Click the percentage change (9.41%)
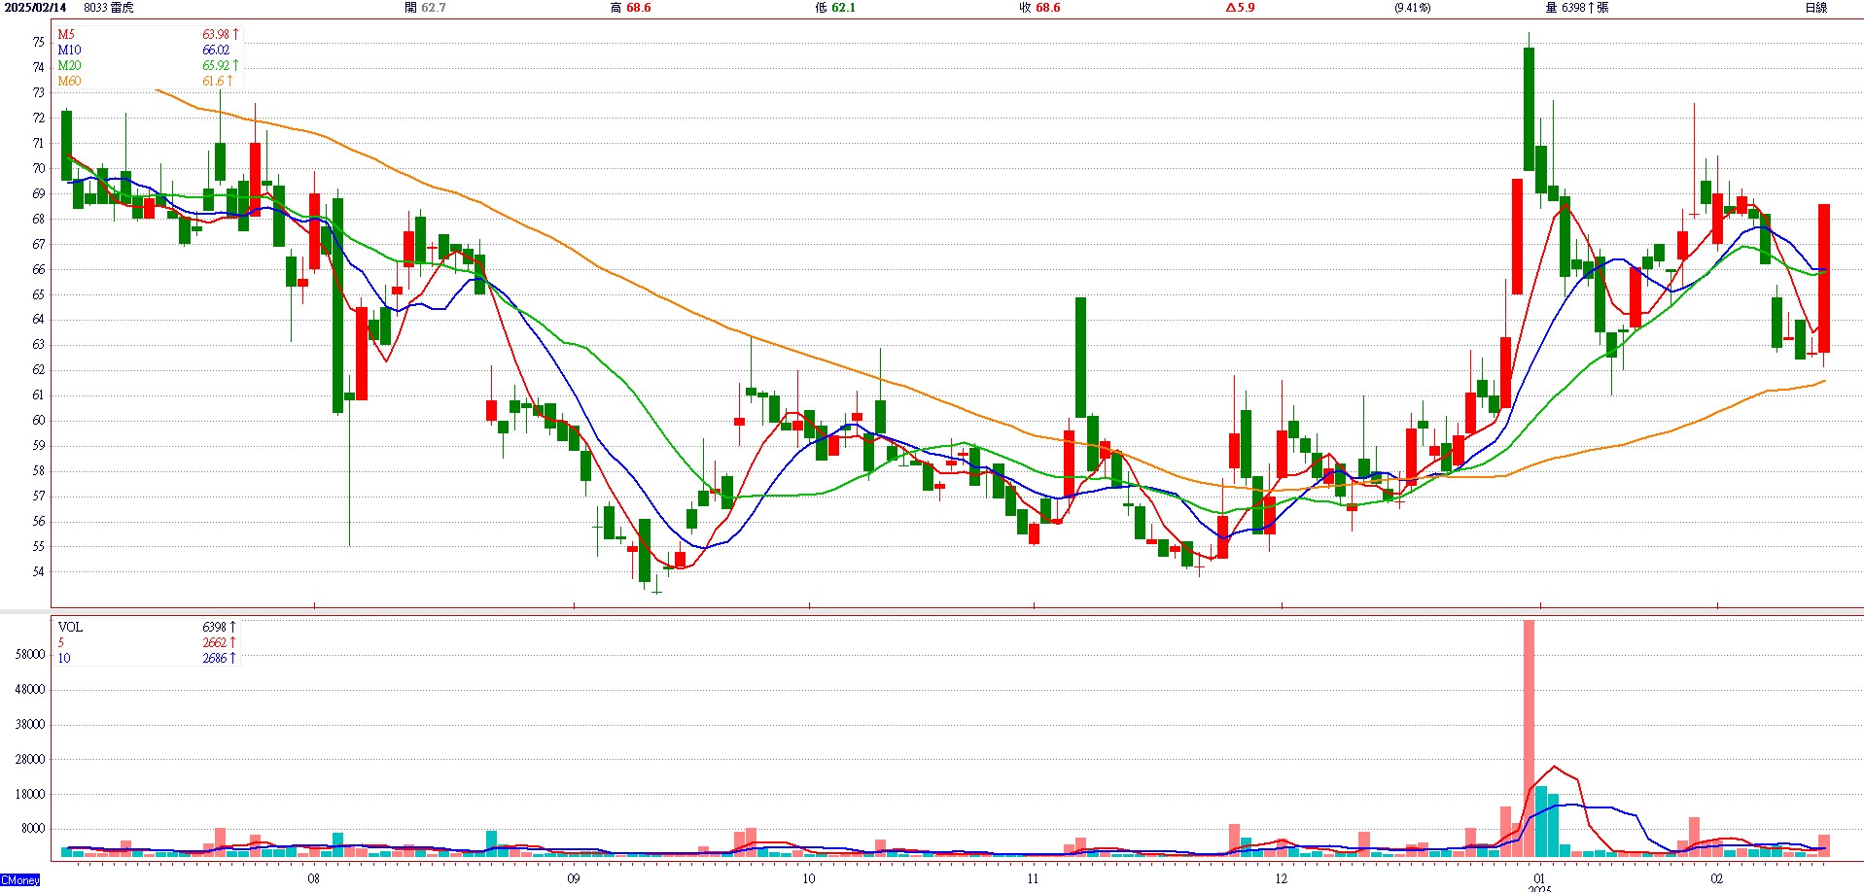 [x=1412, y=8]
